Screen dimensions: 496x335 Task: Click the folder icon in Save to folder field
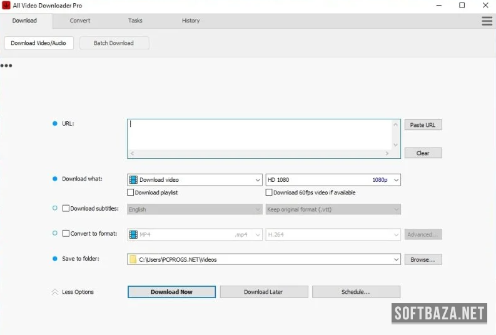point(133,259)
